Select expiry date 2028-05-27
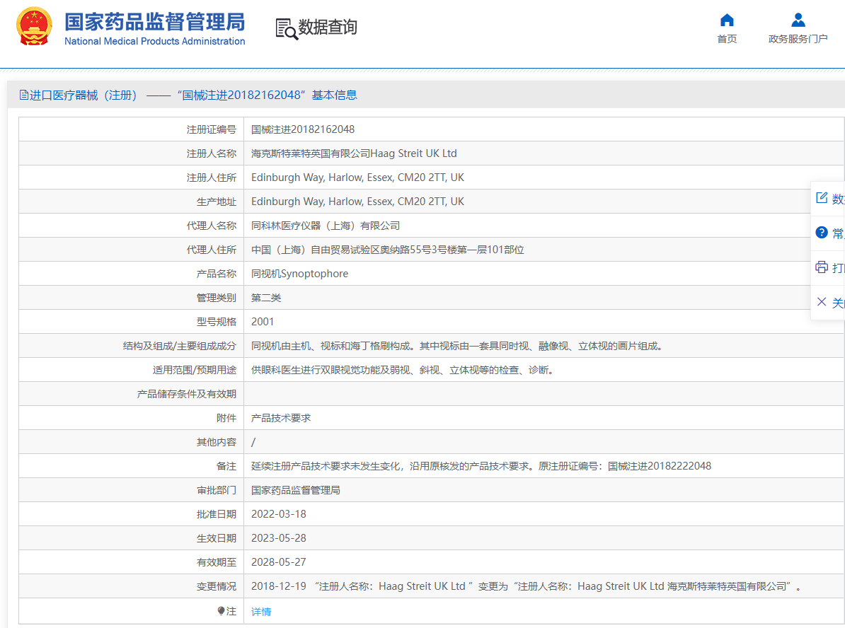The image size is (845, 628). pos(279,562)
